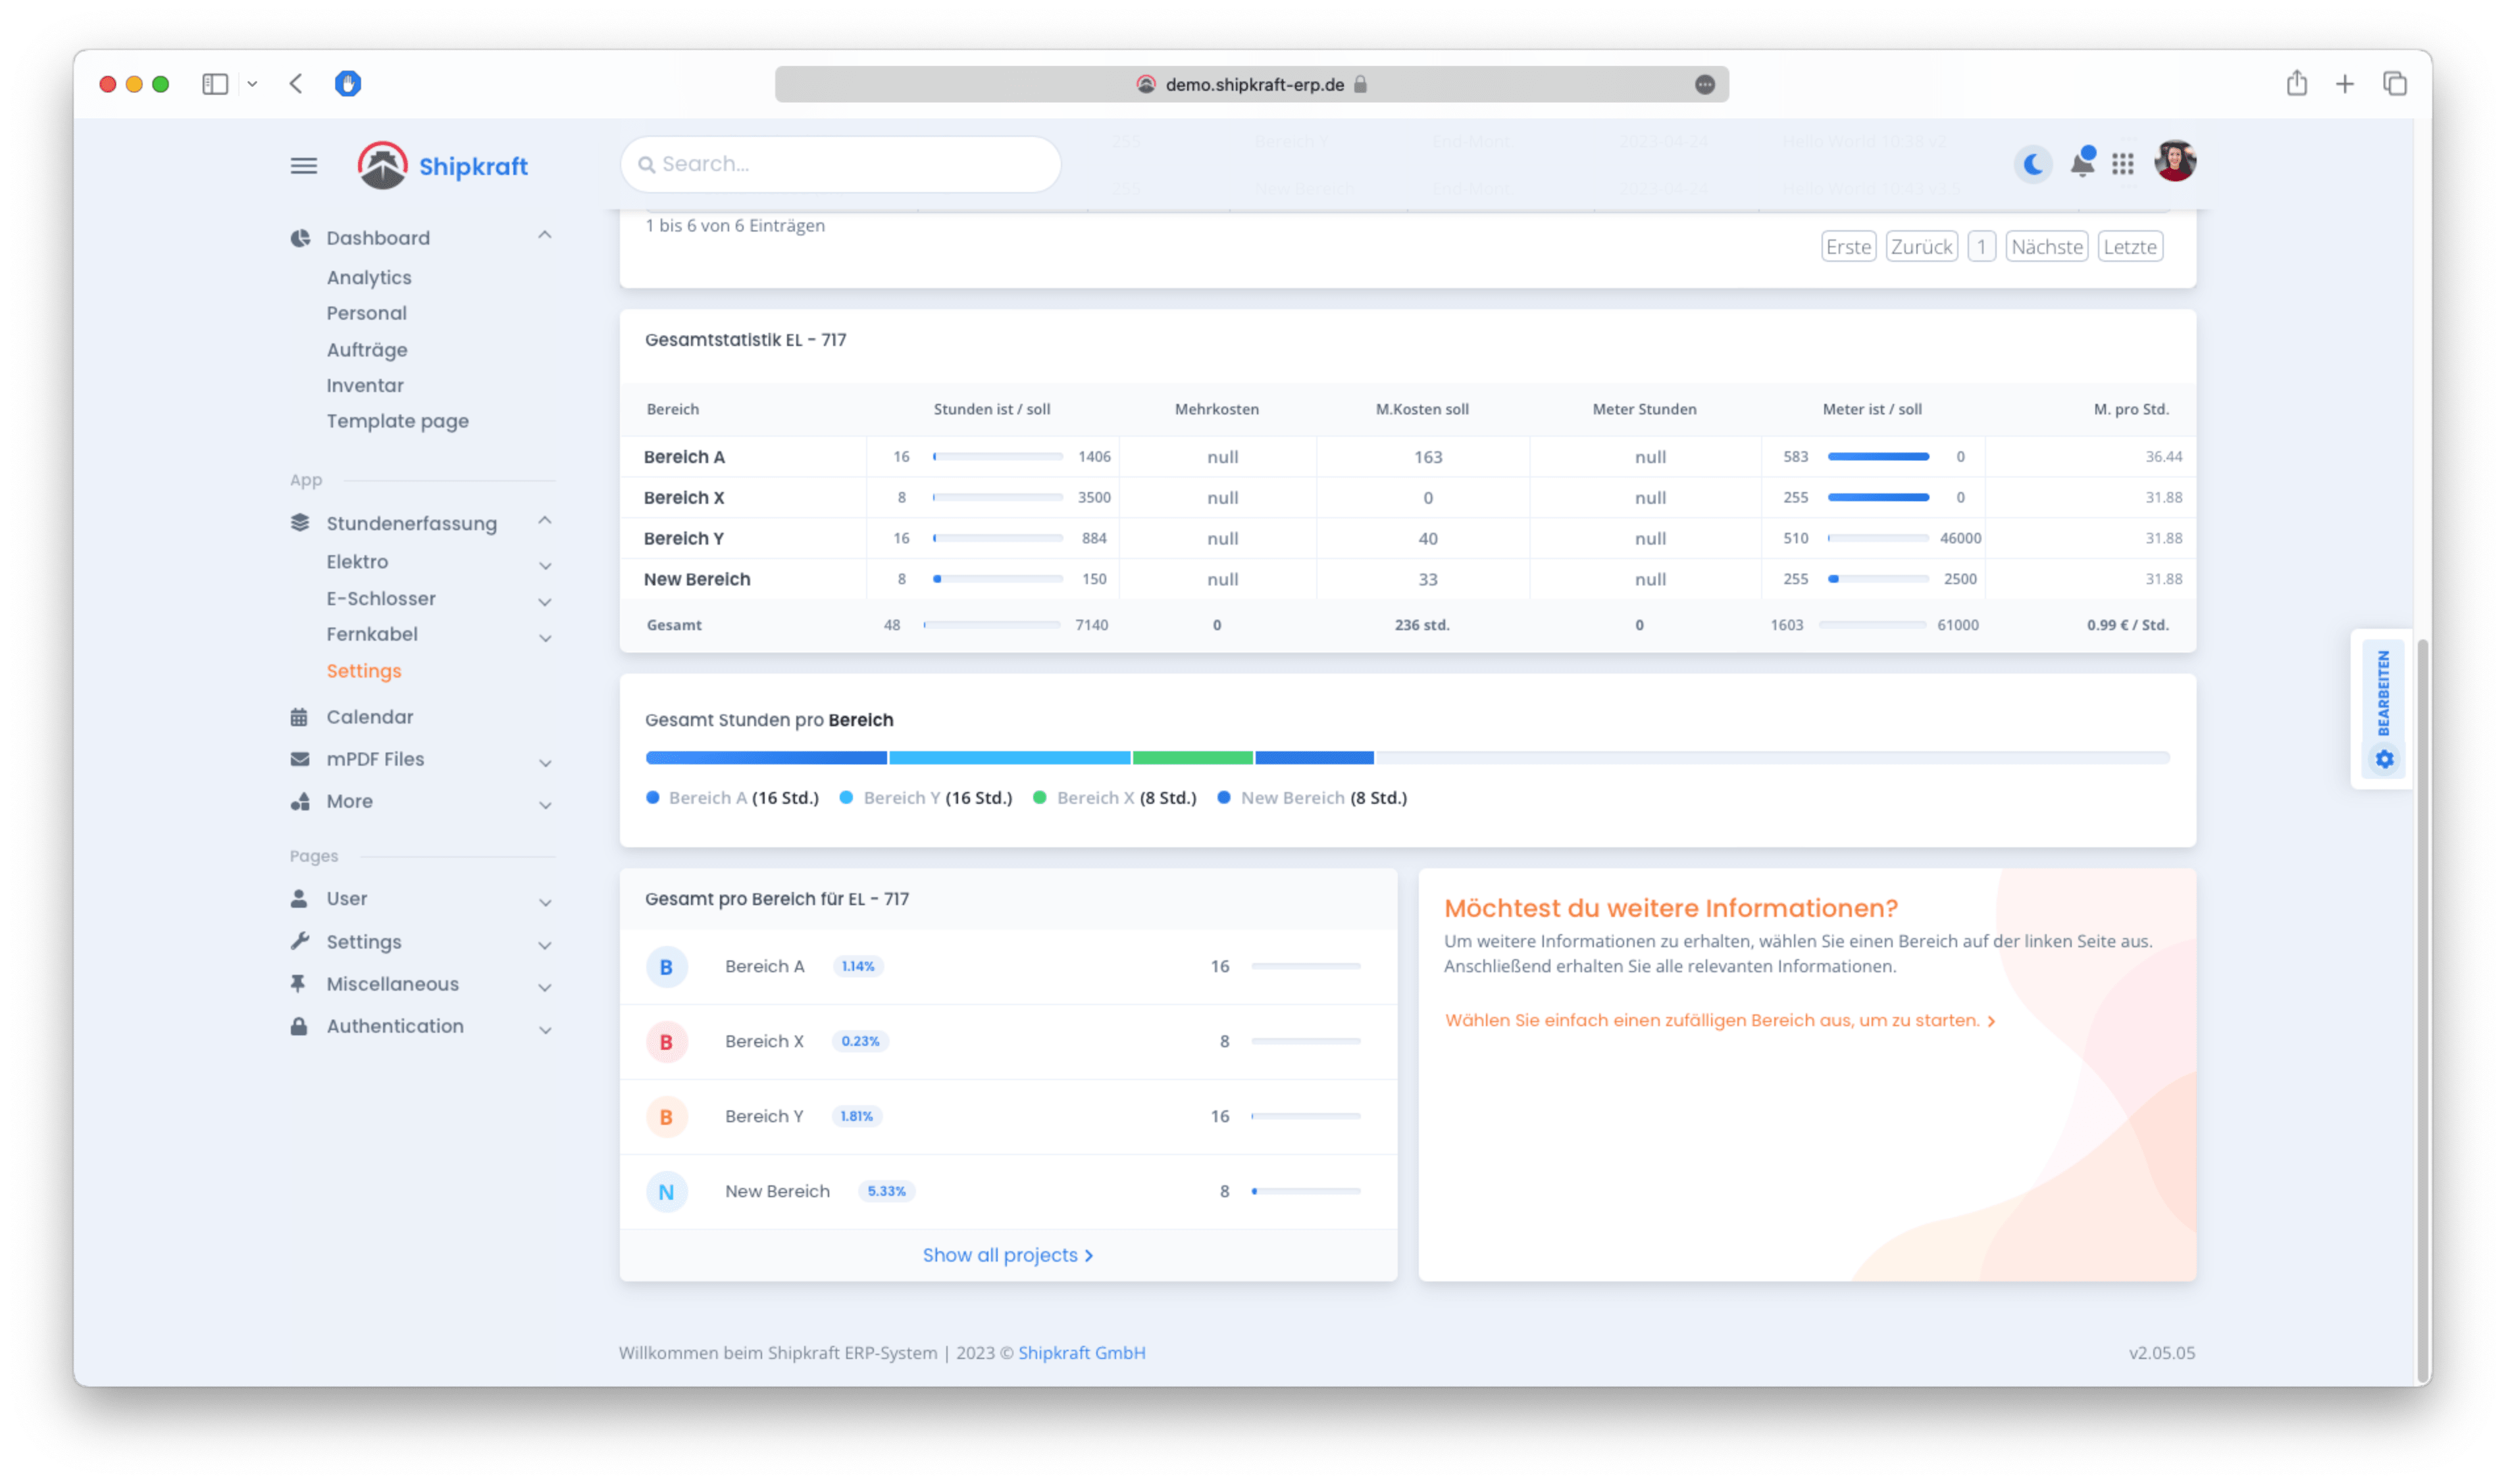
Task: Click the Miscellaneous pin icon
Action: pyautogui.click(x=298, y=983)
